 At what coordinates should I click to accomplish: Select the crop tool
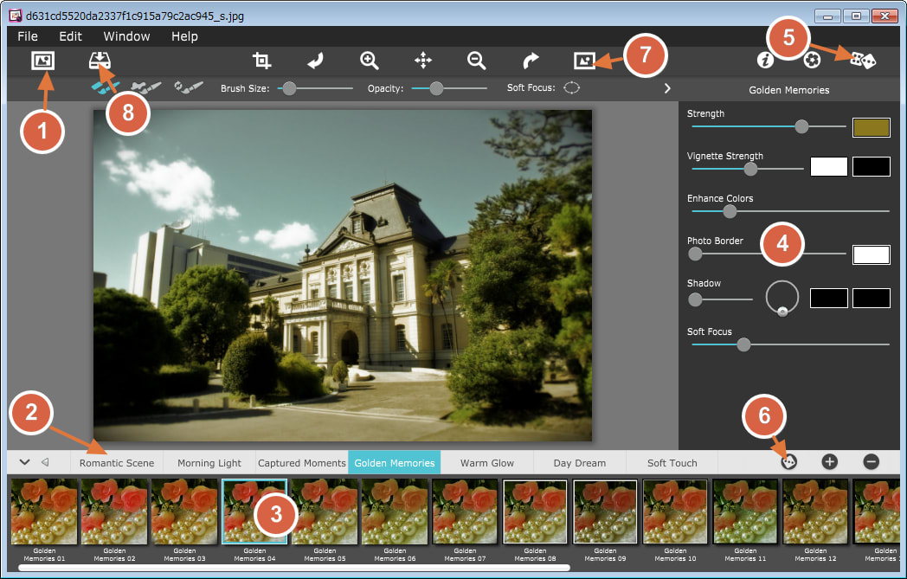coord(261,61)
